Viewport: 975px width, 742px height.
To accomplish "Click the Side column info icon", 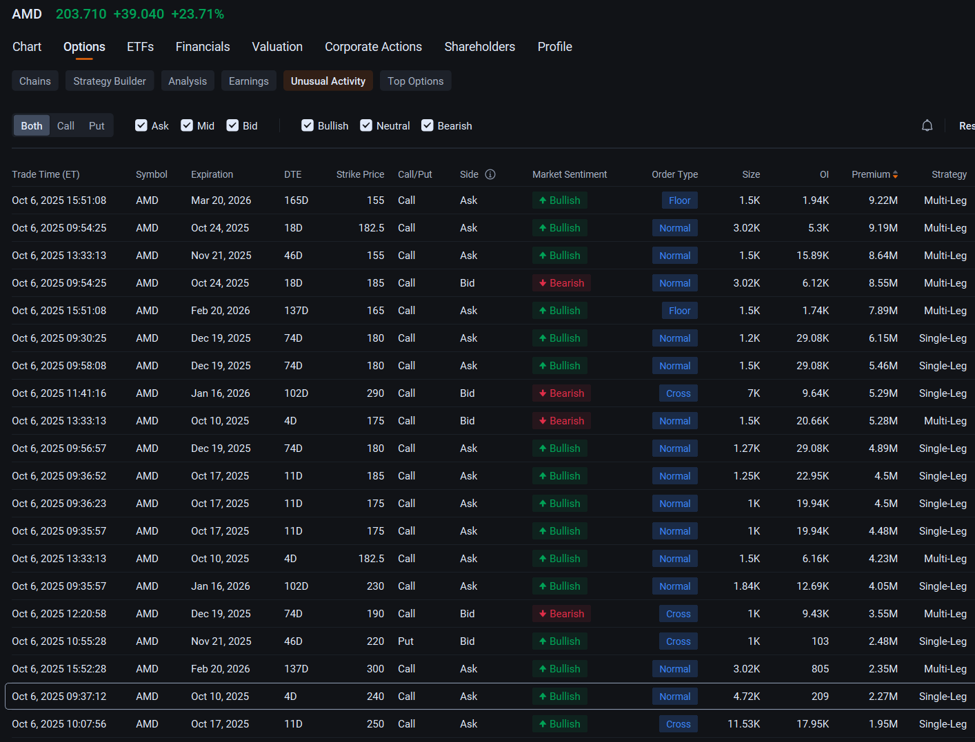I will click(490, 174).
